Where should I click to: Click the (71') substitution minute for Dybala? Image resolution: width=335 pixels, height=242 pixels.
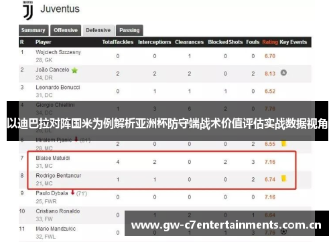coord(82,194)
